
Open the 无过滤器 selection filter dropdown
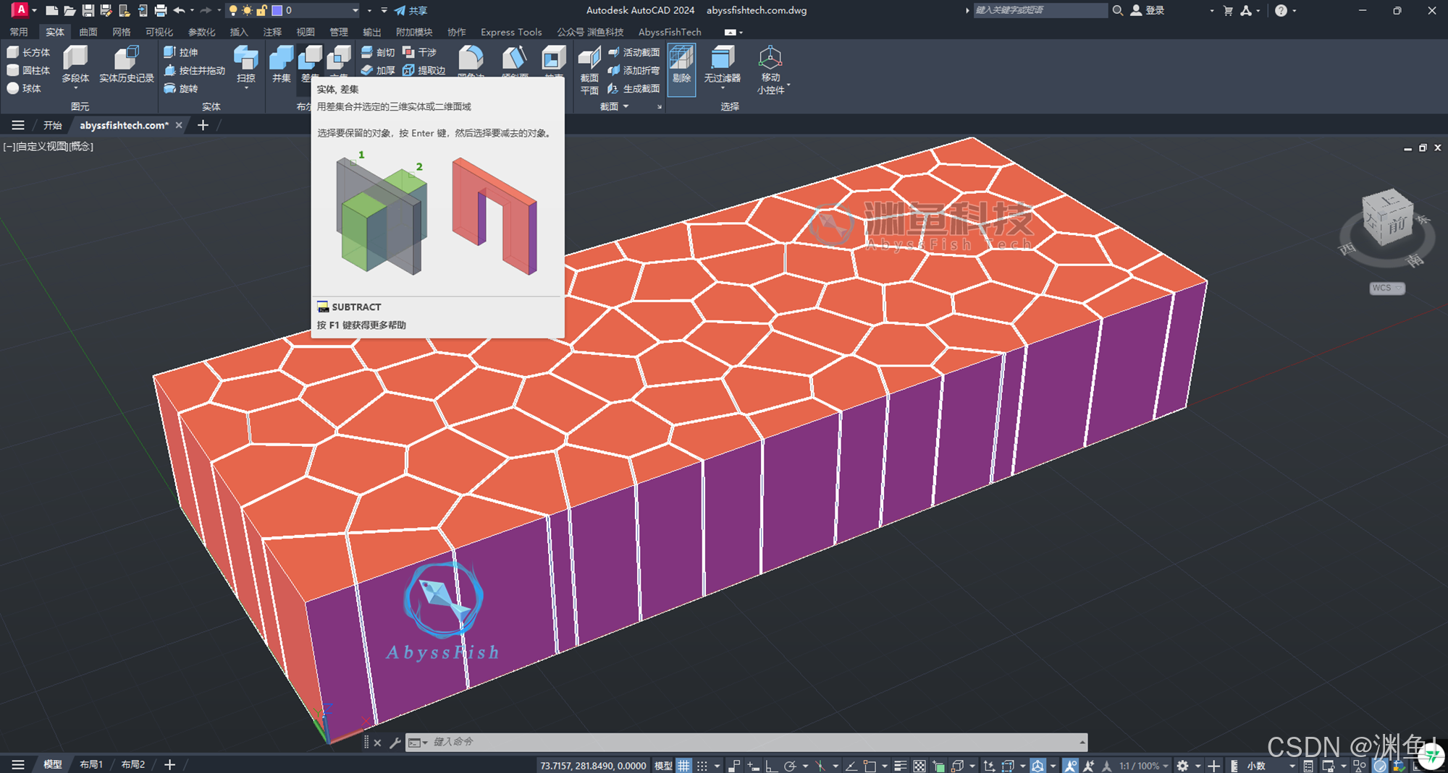coord(723,88)
